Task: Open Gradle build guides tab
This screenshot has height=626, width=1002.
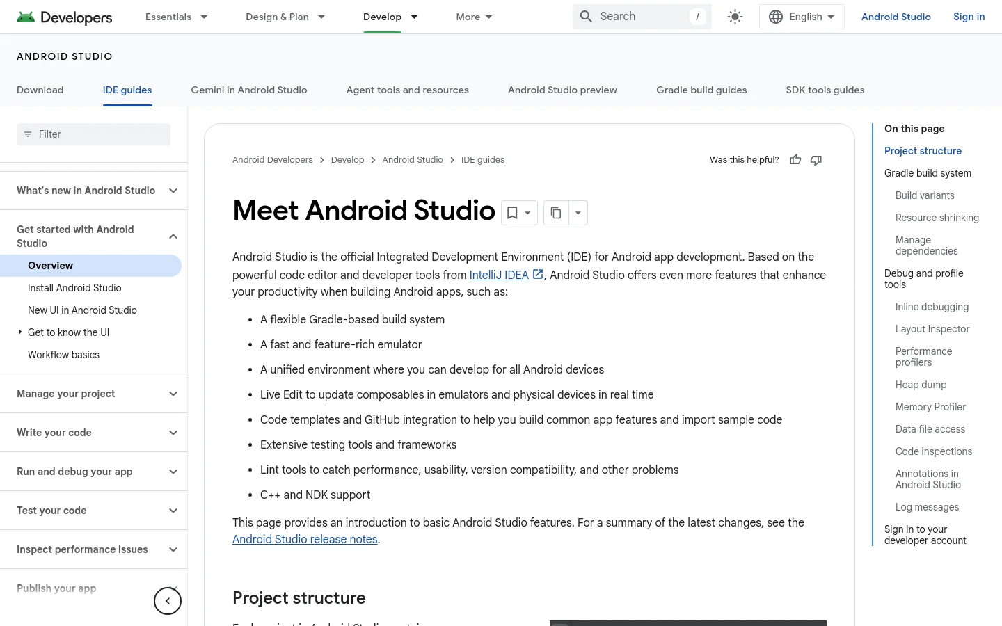Action: (701, 90)
